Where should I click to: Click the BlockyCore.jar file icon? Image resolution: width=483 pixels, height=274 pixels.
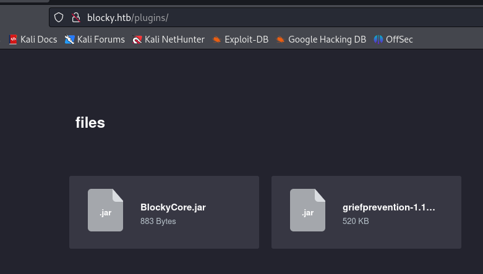(105, 210)
